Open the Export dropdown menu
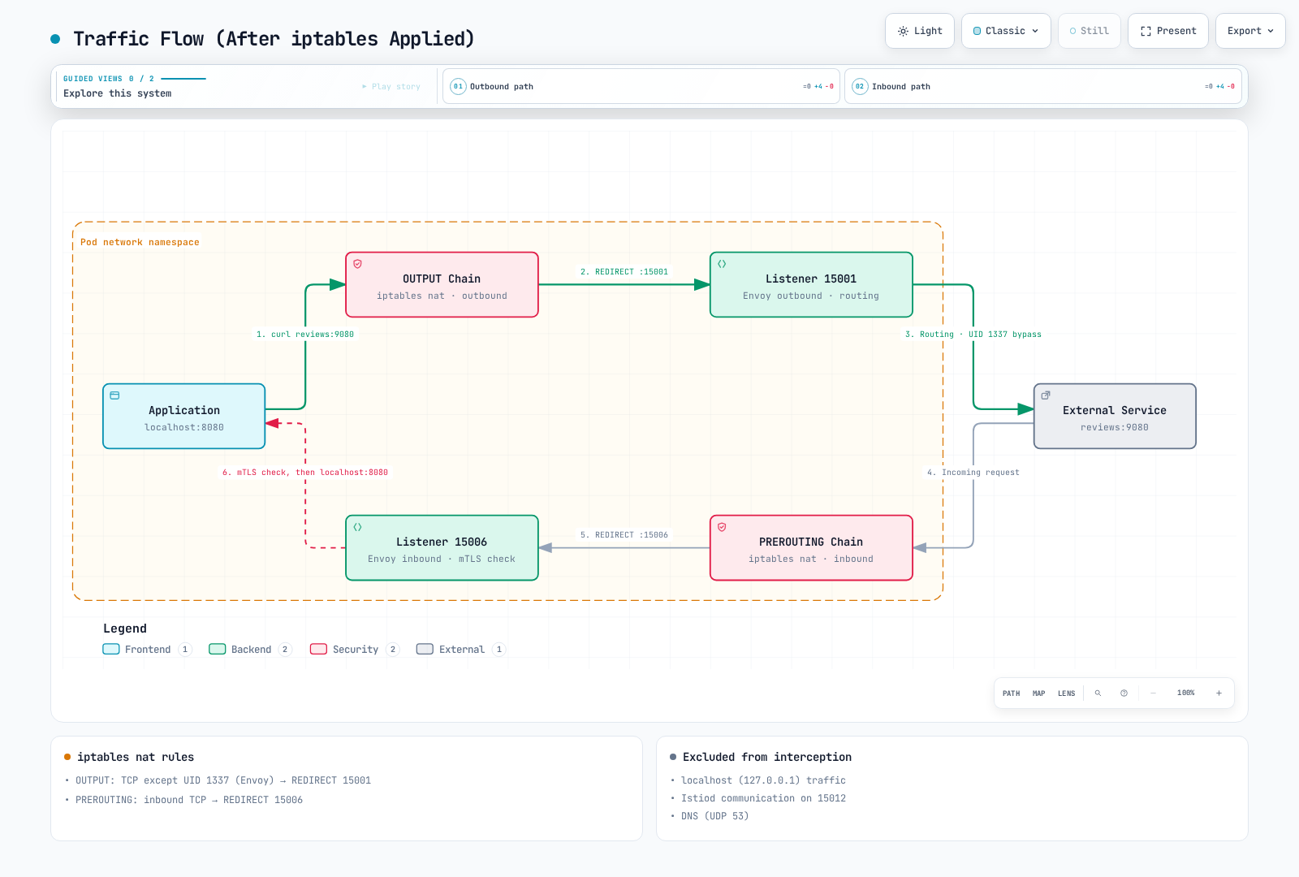Image resolution: width=1299 pixels, height=877 pixels. [x=1250, y=31]
